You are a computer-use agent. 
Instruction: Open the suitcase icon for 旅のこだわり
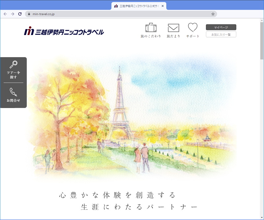[151, 28]
